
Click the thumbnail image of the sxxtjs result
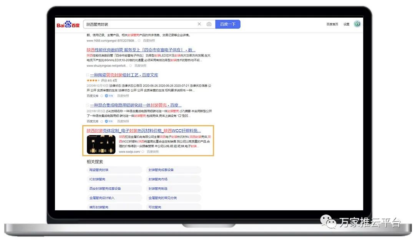coord(101,144)
